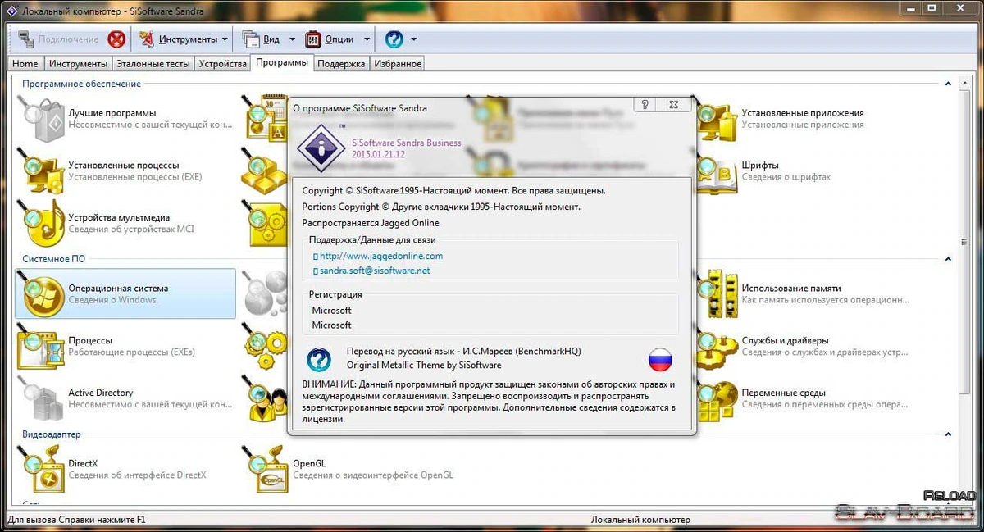Open the Active Directory module icon
The height and width of the screenshot is (532, 984).
click(41, 399)
